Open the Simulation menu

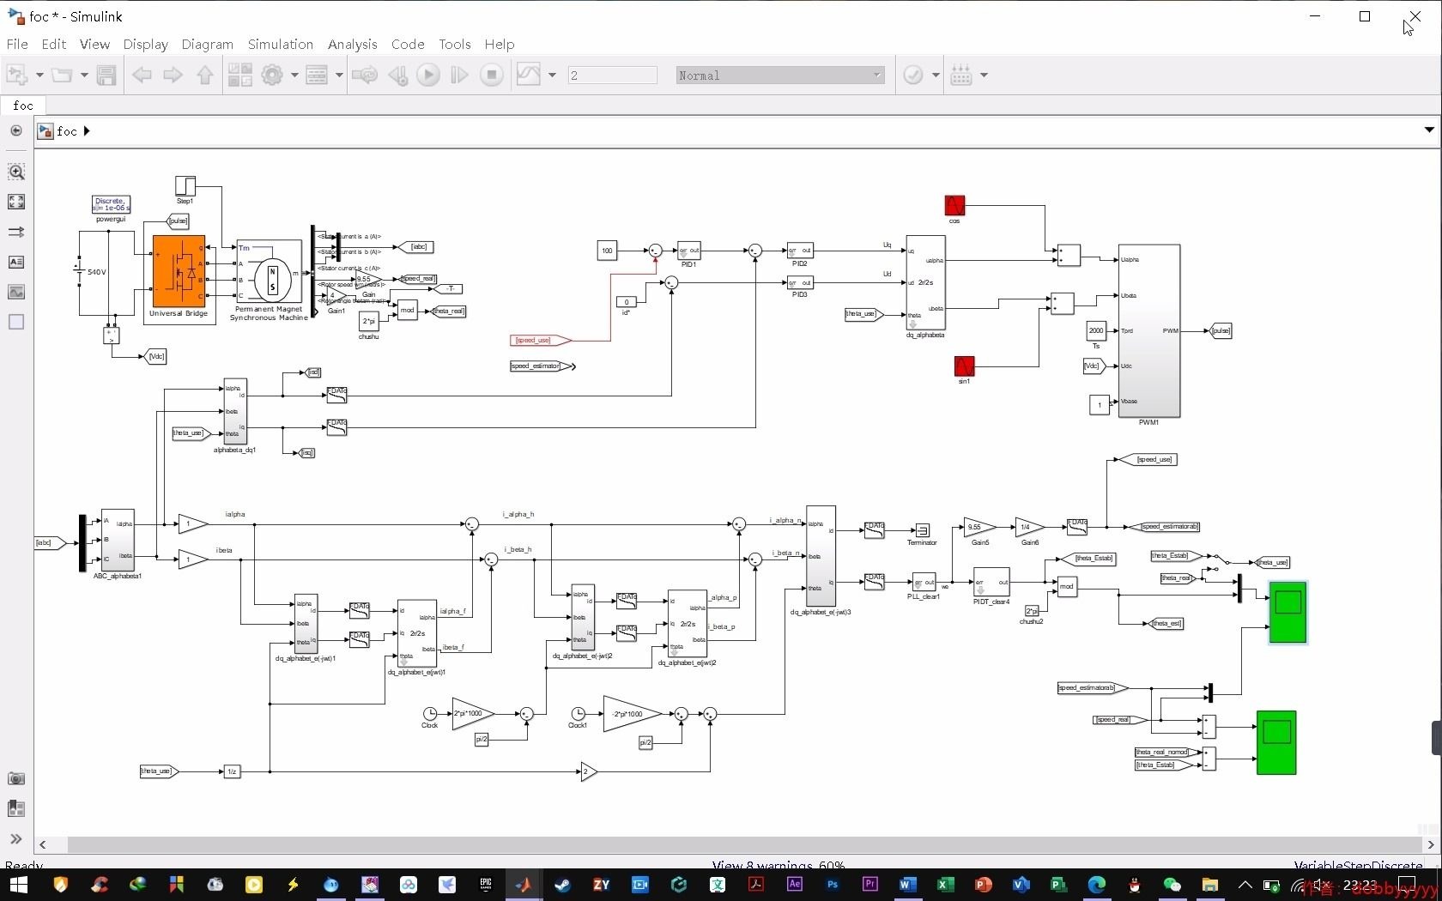[x=280, y=44]
